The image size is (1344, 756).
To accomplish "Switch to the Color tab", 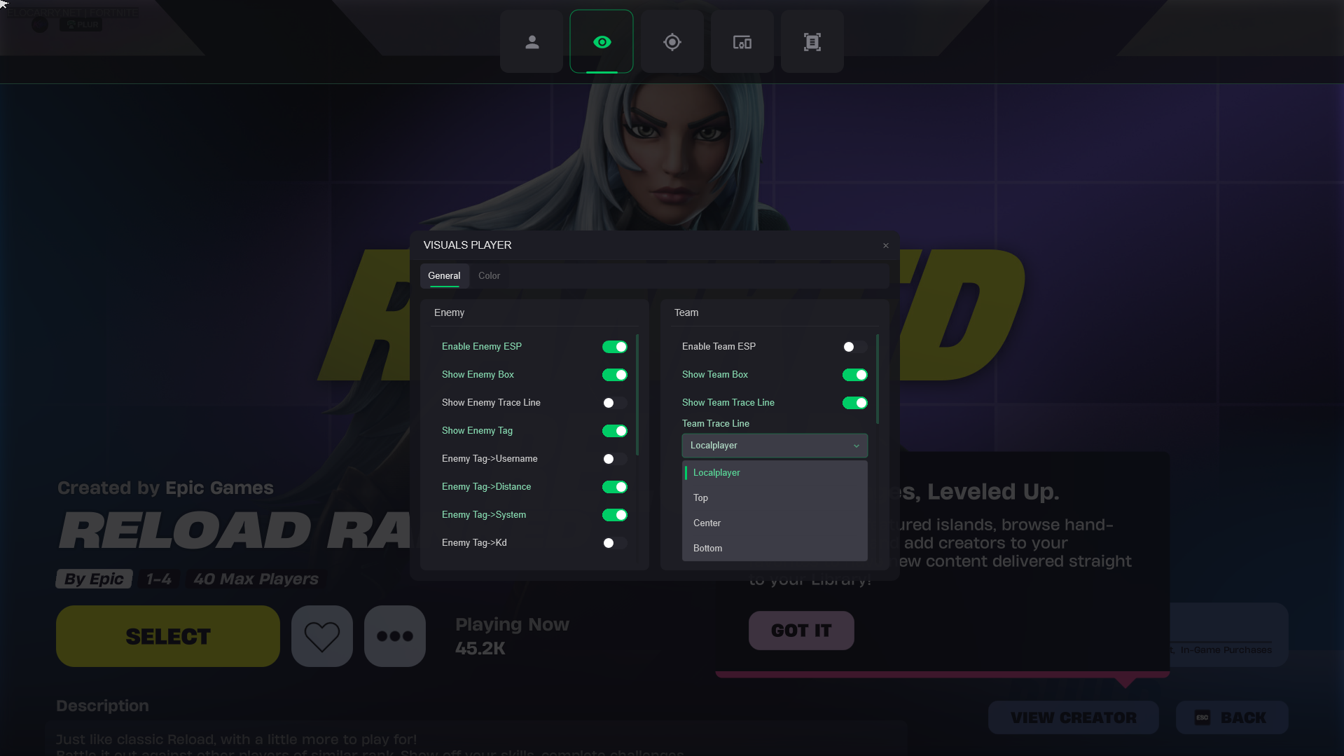I will point(489,276).
